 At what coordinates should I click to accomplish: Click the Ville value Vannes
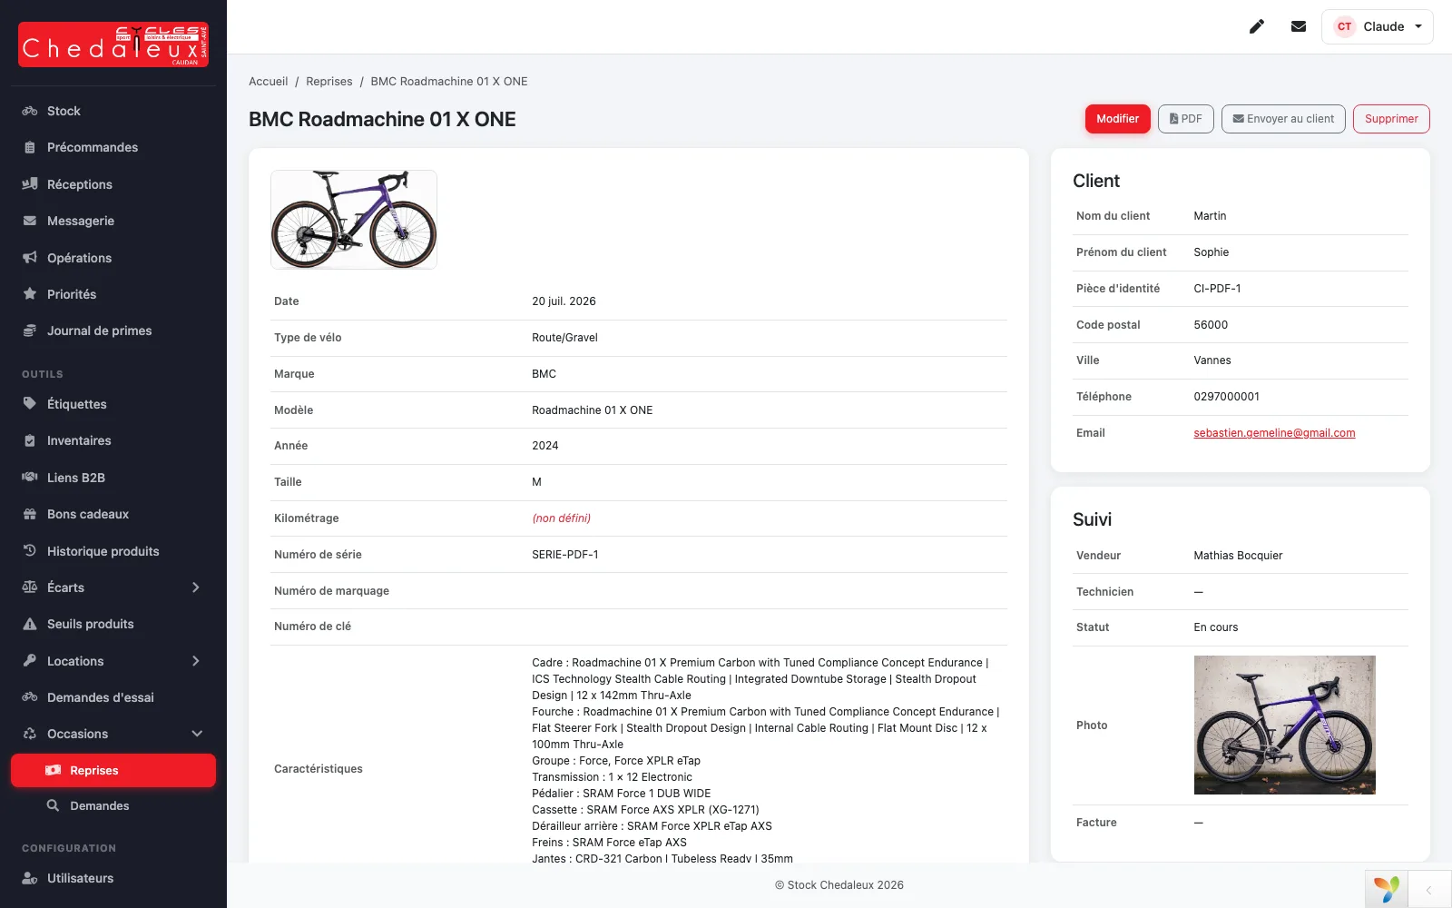coord(1212,360)
